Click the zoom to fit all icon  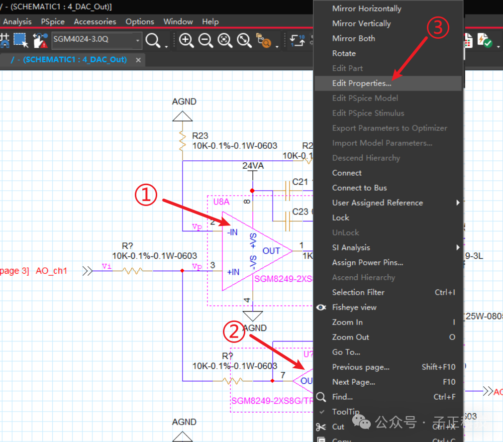[x=244, y=40]
